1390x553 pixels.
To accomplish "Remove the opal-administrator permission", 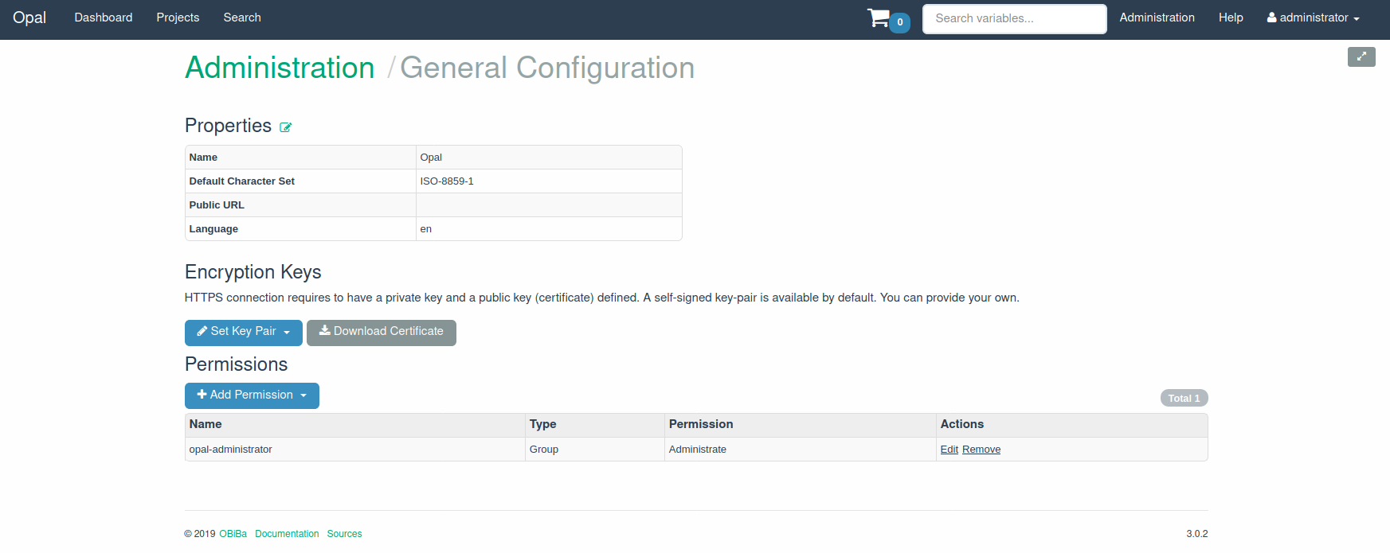I will click(x=981, y=450).
